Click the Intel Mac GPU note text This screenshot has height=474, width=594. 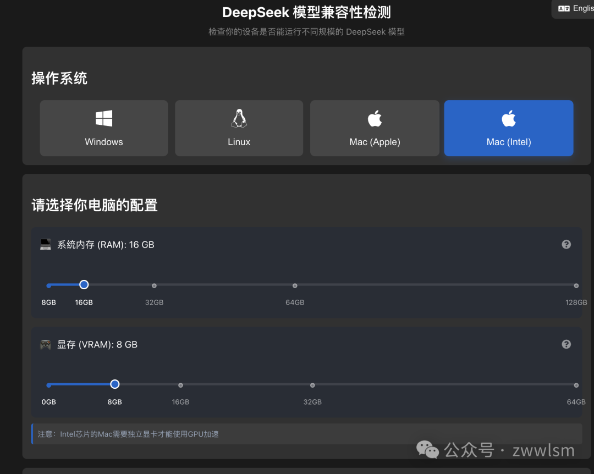coord(128,434)
